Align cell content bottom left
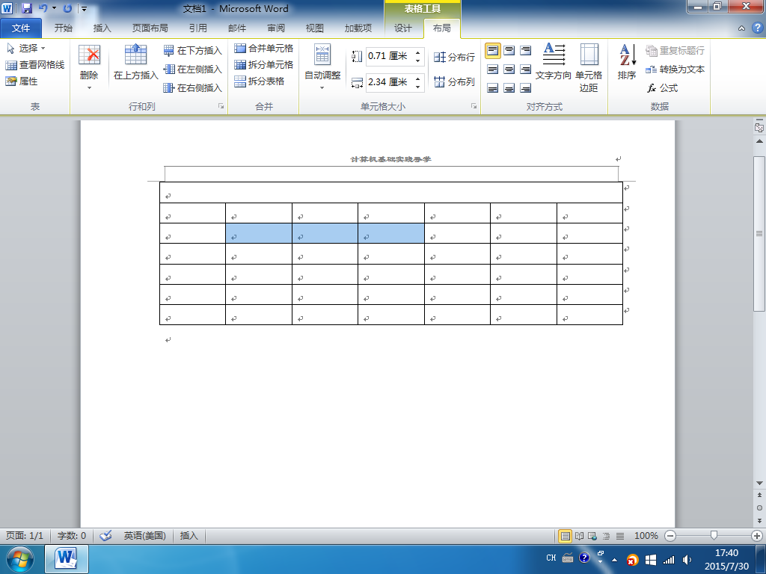 [492, 88]
